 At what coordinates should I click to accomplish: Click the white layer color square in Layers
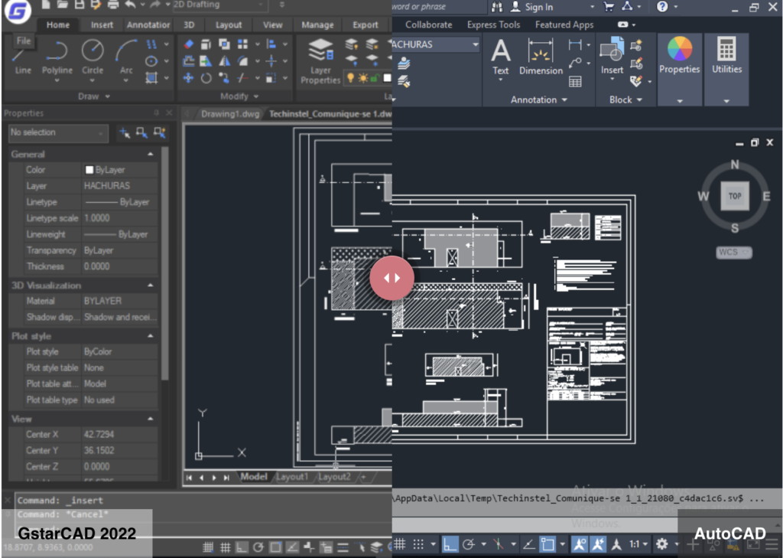pos(387,78)
